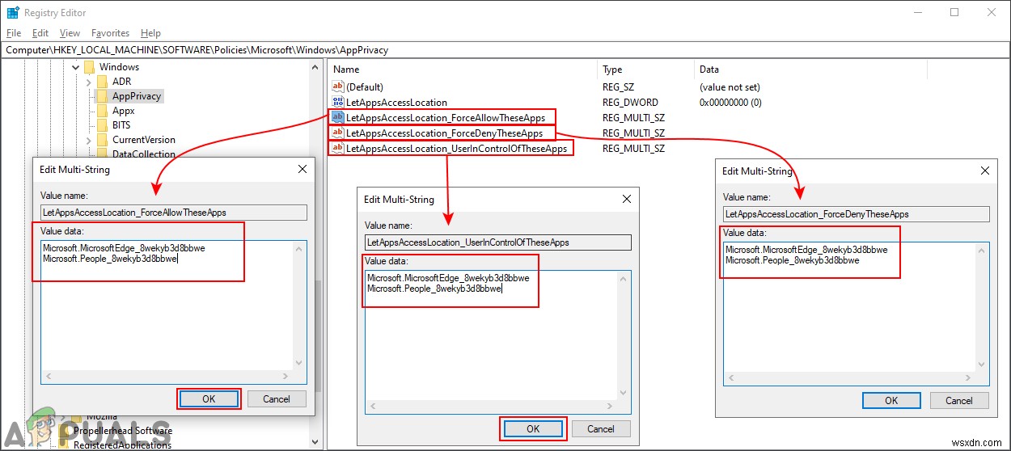This screenshot has height=451, width=1011.
Task: Click Cancel in the ForceDenyTheseApps dialog
Action: (x=959, y=400)
